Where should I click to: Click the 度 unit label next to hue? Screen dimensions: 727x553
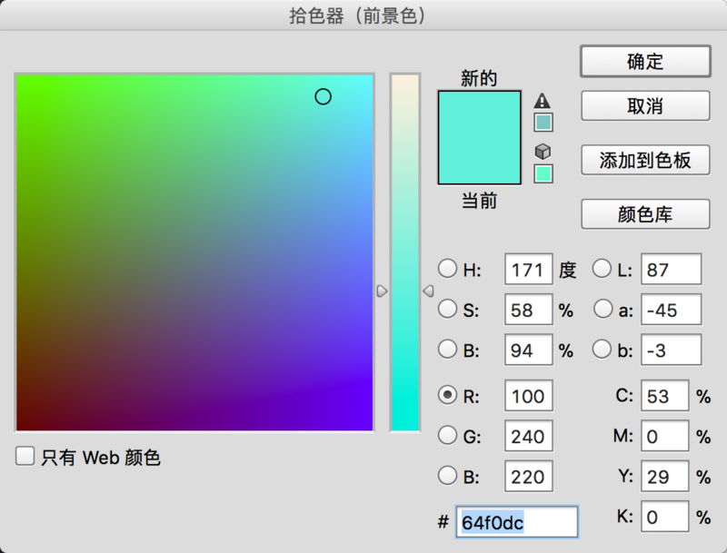point(567,270)
